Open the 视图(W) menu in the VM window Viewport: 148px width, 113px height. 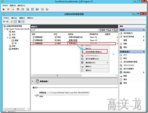pos(13,6)
